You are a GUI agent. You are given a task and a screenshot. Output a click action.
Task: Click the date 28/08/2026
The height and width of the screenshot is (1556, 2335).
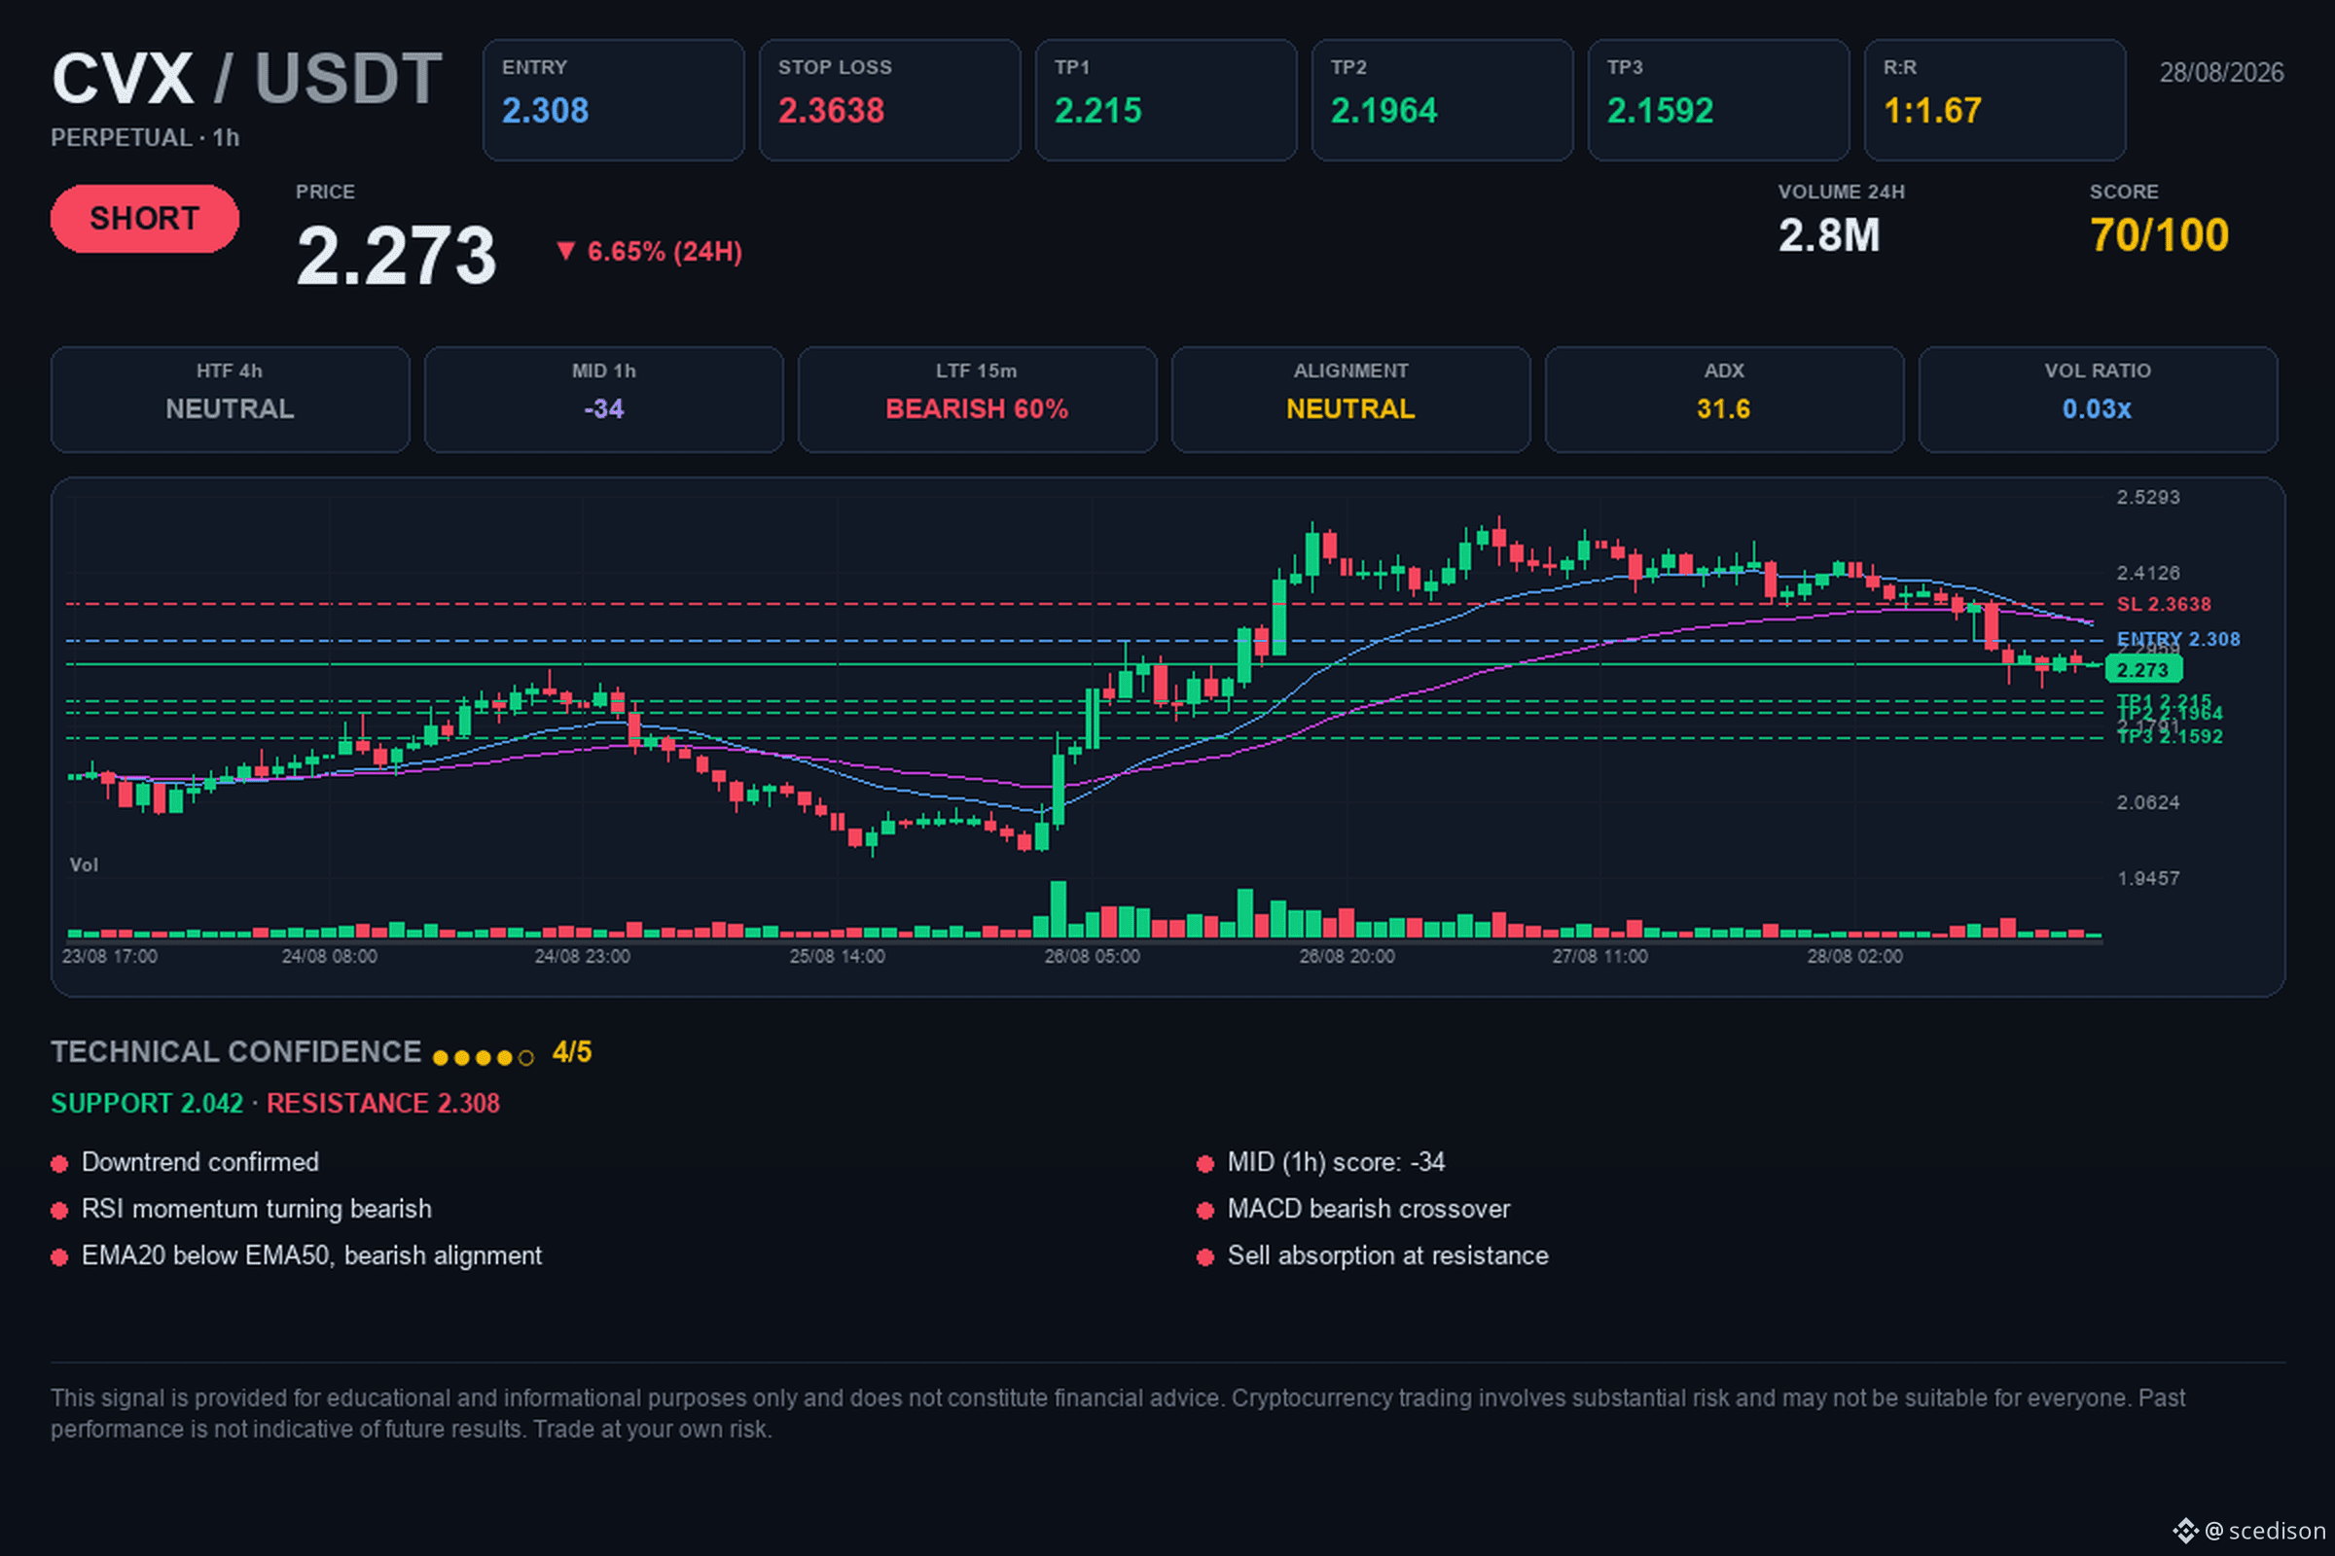[x=2221, y=72]
